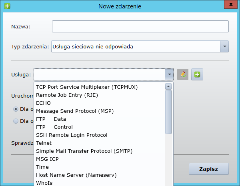Click the list scrollbar up arrow
This screenshot has width=240, height=186.
pos(168,86)
